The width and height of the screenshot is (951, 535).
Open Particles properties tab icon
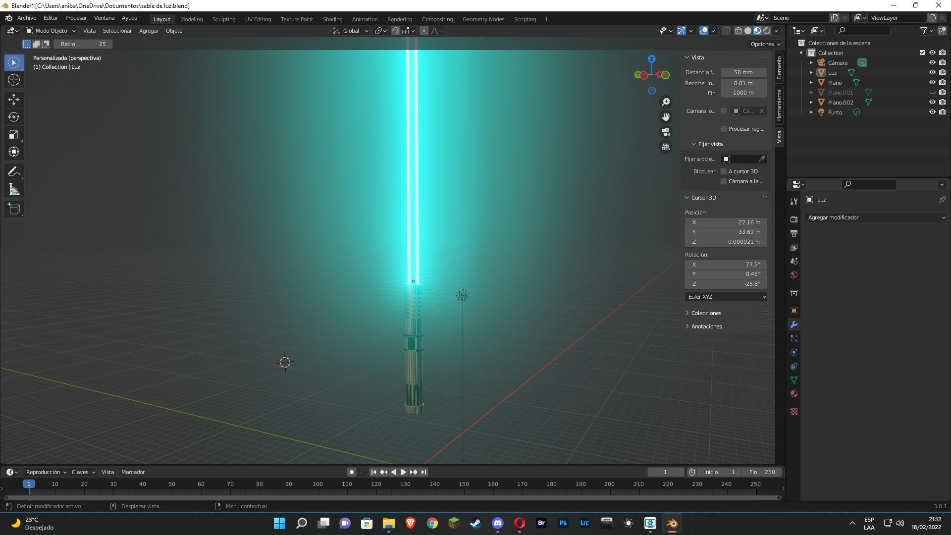coord(794,338)
